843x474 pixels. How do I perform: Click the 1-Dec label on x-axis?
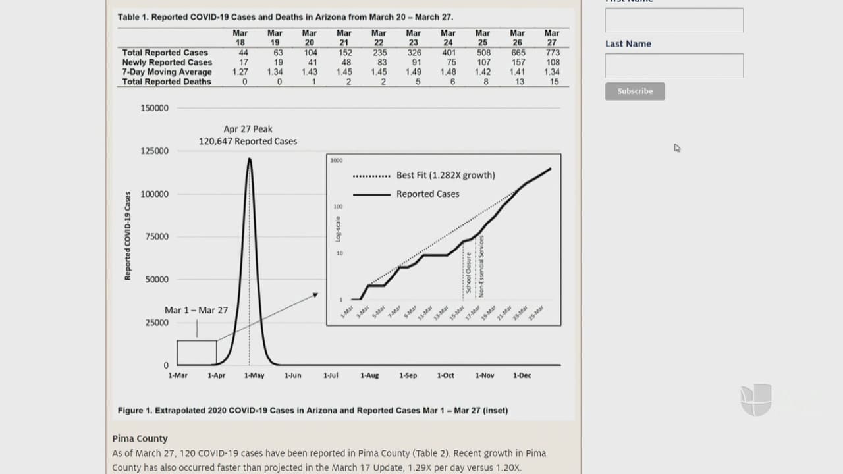(x=522, y=375)
